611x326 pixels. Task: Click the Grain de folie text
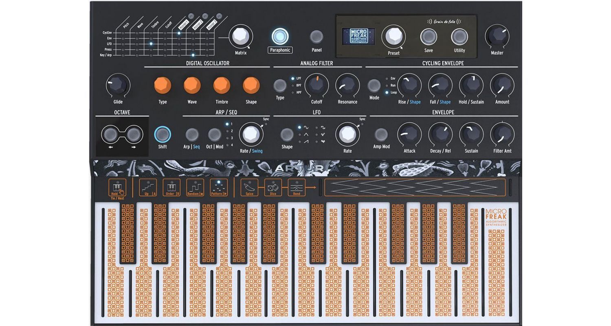pyautogui.click(x=444, y=21)
